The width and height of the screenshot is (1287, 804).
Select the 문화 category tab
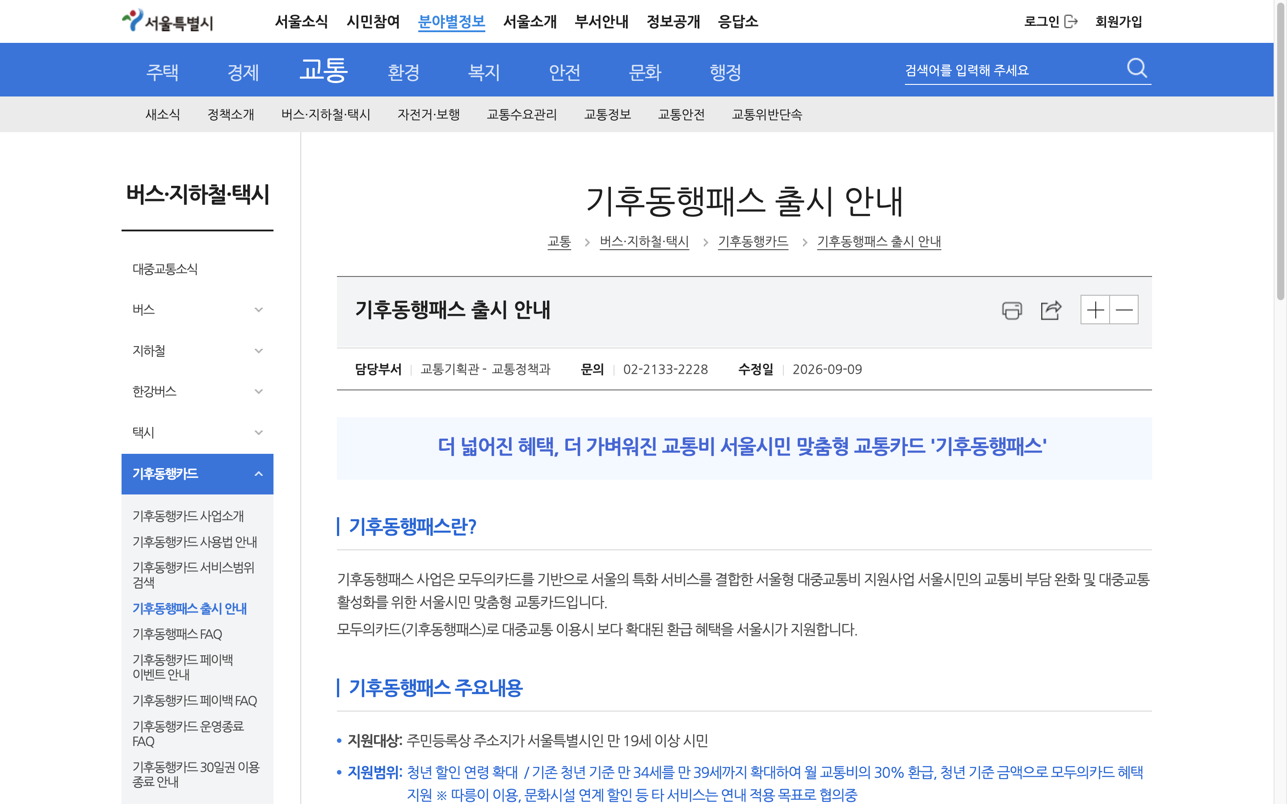[644, 72]
